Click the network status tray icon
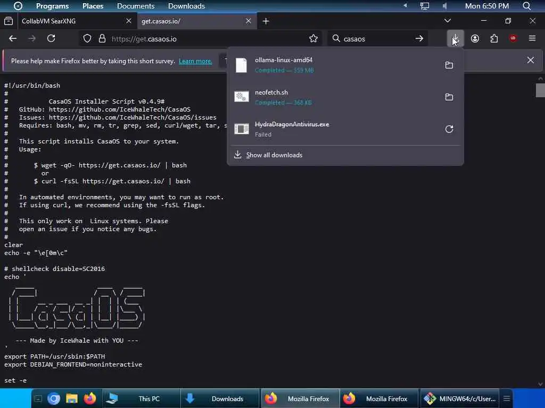The width and height of the screenshot is (545, 408). (424, 6)
